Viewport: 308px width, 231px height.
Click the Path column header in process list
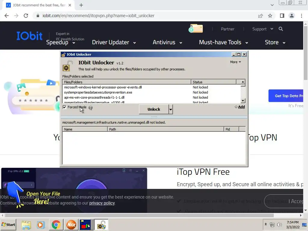[x=166, y=129]
